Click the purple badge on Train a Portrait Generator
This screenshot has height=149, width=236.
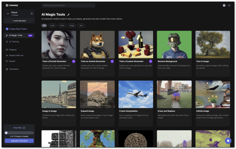tap(73, 61)
